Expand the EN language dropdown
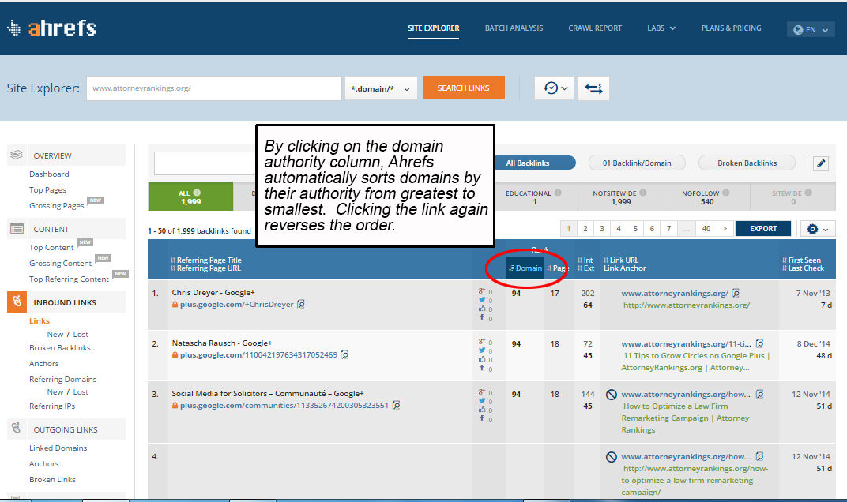 (811, 28)
